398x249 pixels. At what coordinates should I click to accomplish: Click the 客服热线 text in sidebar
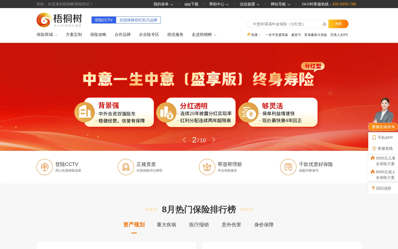coord(385,148)
